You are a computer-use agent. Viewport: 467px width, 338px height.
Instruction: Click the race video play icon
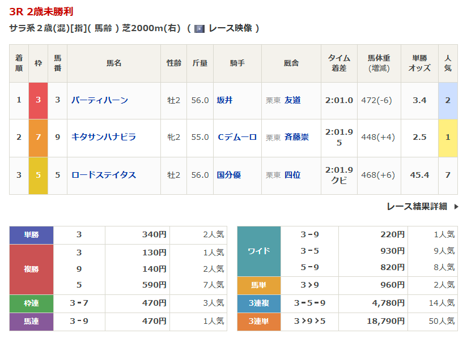[x=199, y=28]
